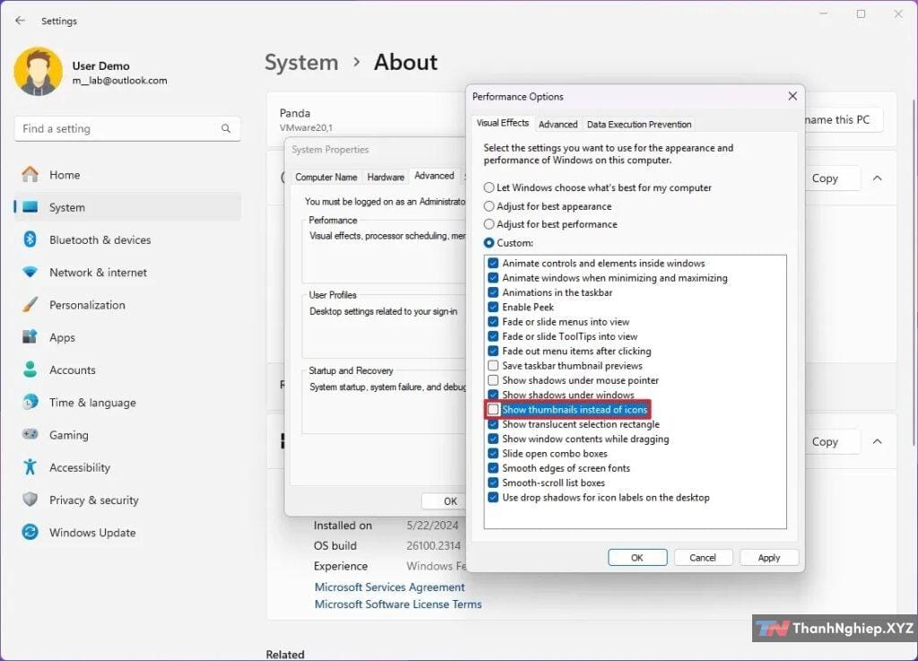The width and height of the screenshot is (918, 661).
Task: Open the Data Execution Prevention tab
Action: 638,124
